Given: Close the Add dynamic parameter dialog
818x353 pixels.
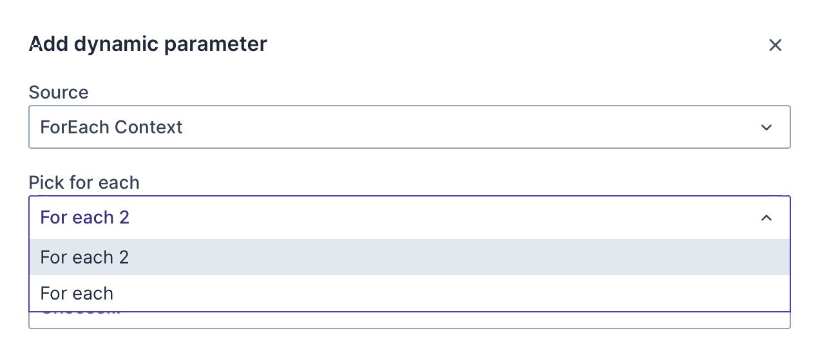Looking at the screenshot, I should click(x=775, y=45).
